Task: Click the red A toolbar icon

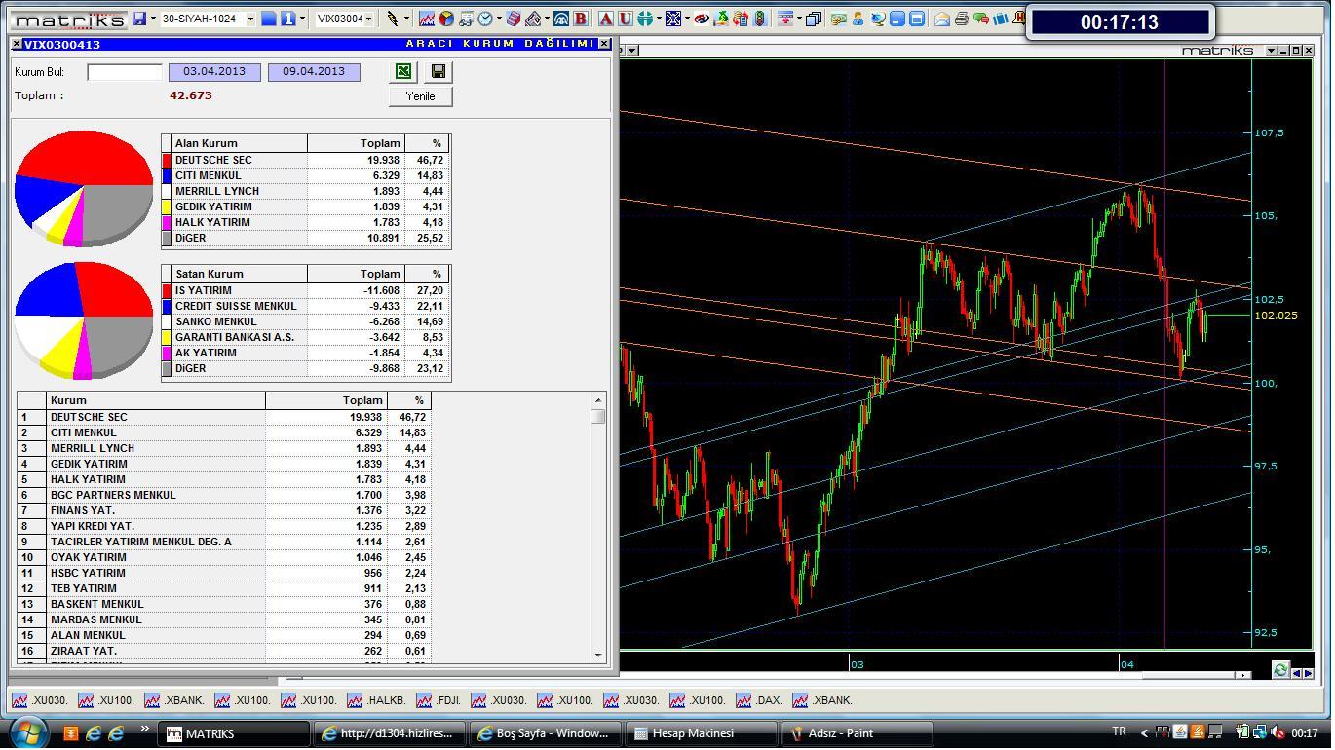Action: coord(606,19)
